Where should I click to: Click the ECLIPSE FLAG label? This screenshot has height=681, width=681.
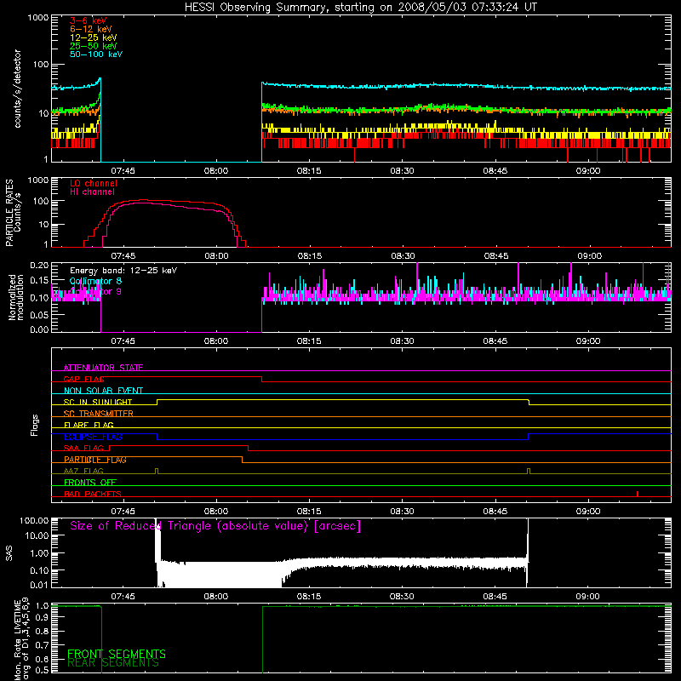(93, 437)
